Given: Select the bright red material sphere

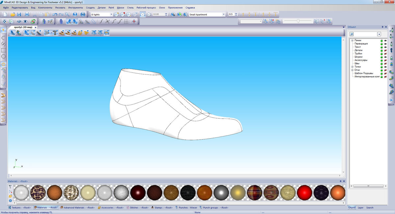Looking at the screenshot, I should tap(305, 193).
